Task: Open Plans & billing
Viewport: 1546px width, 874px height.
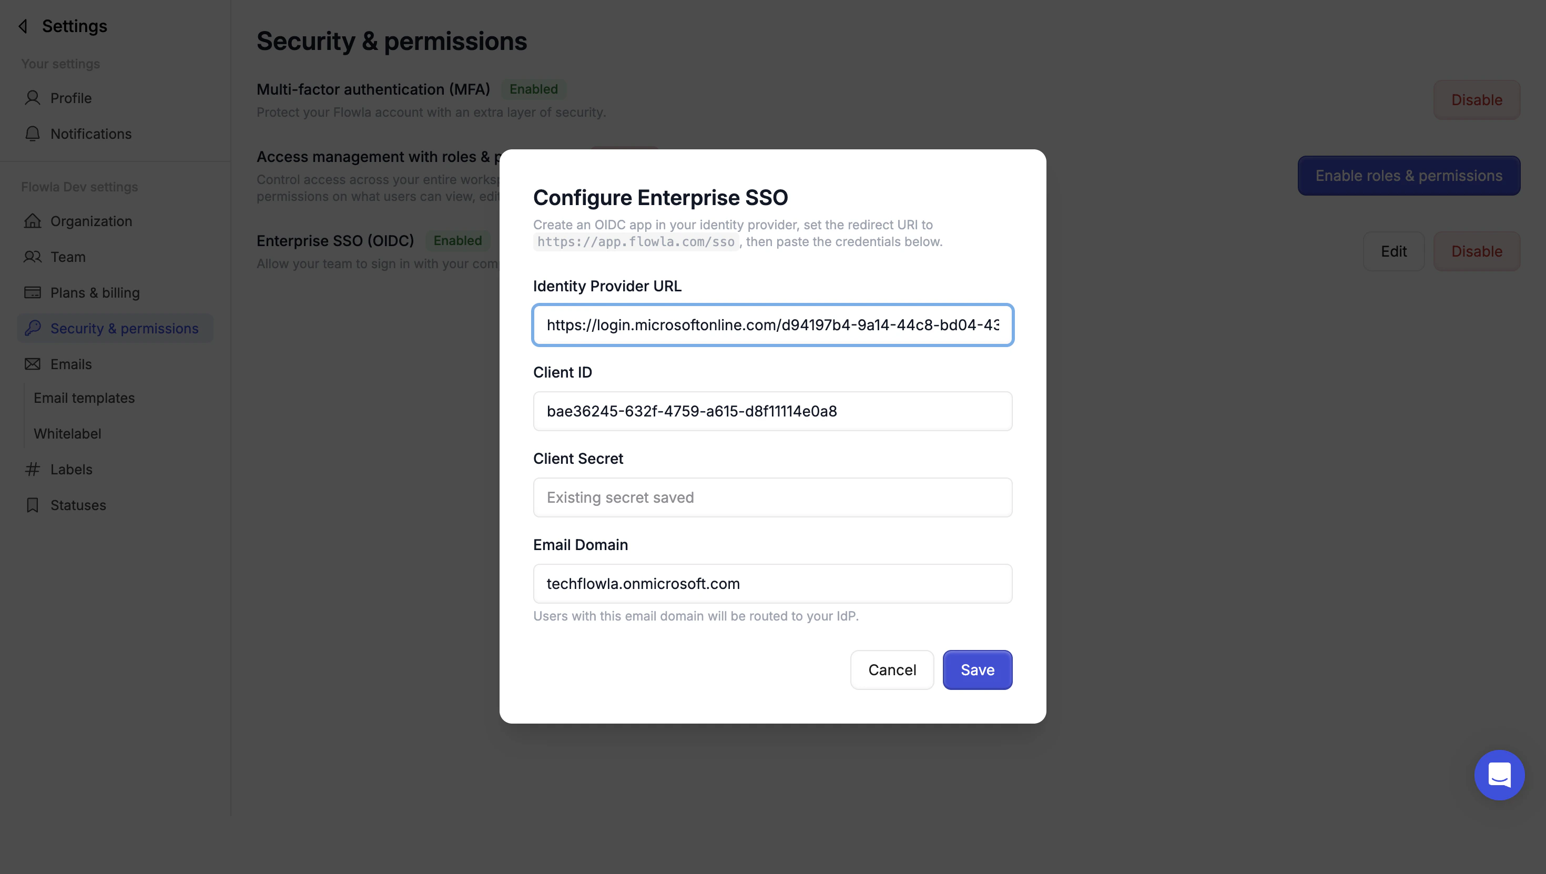Action: click(x=115, y=292)
